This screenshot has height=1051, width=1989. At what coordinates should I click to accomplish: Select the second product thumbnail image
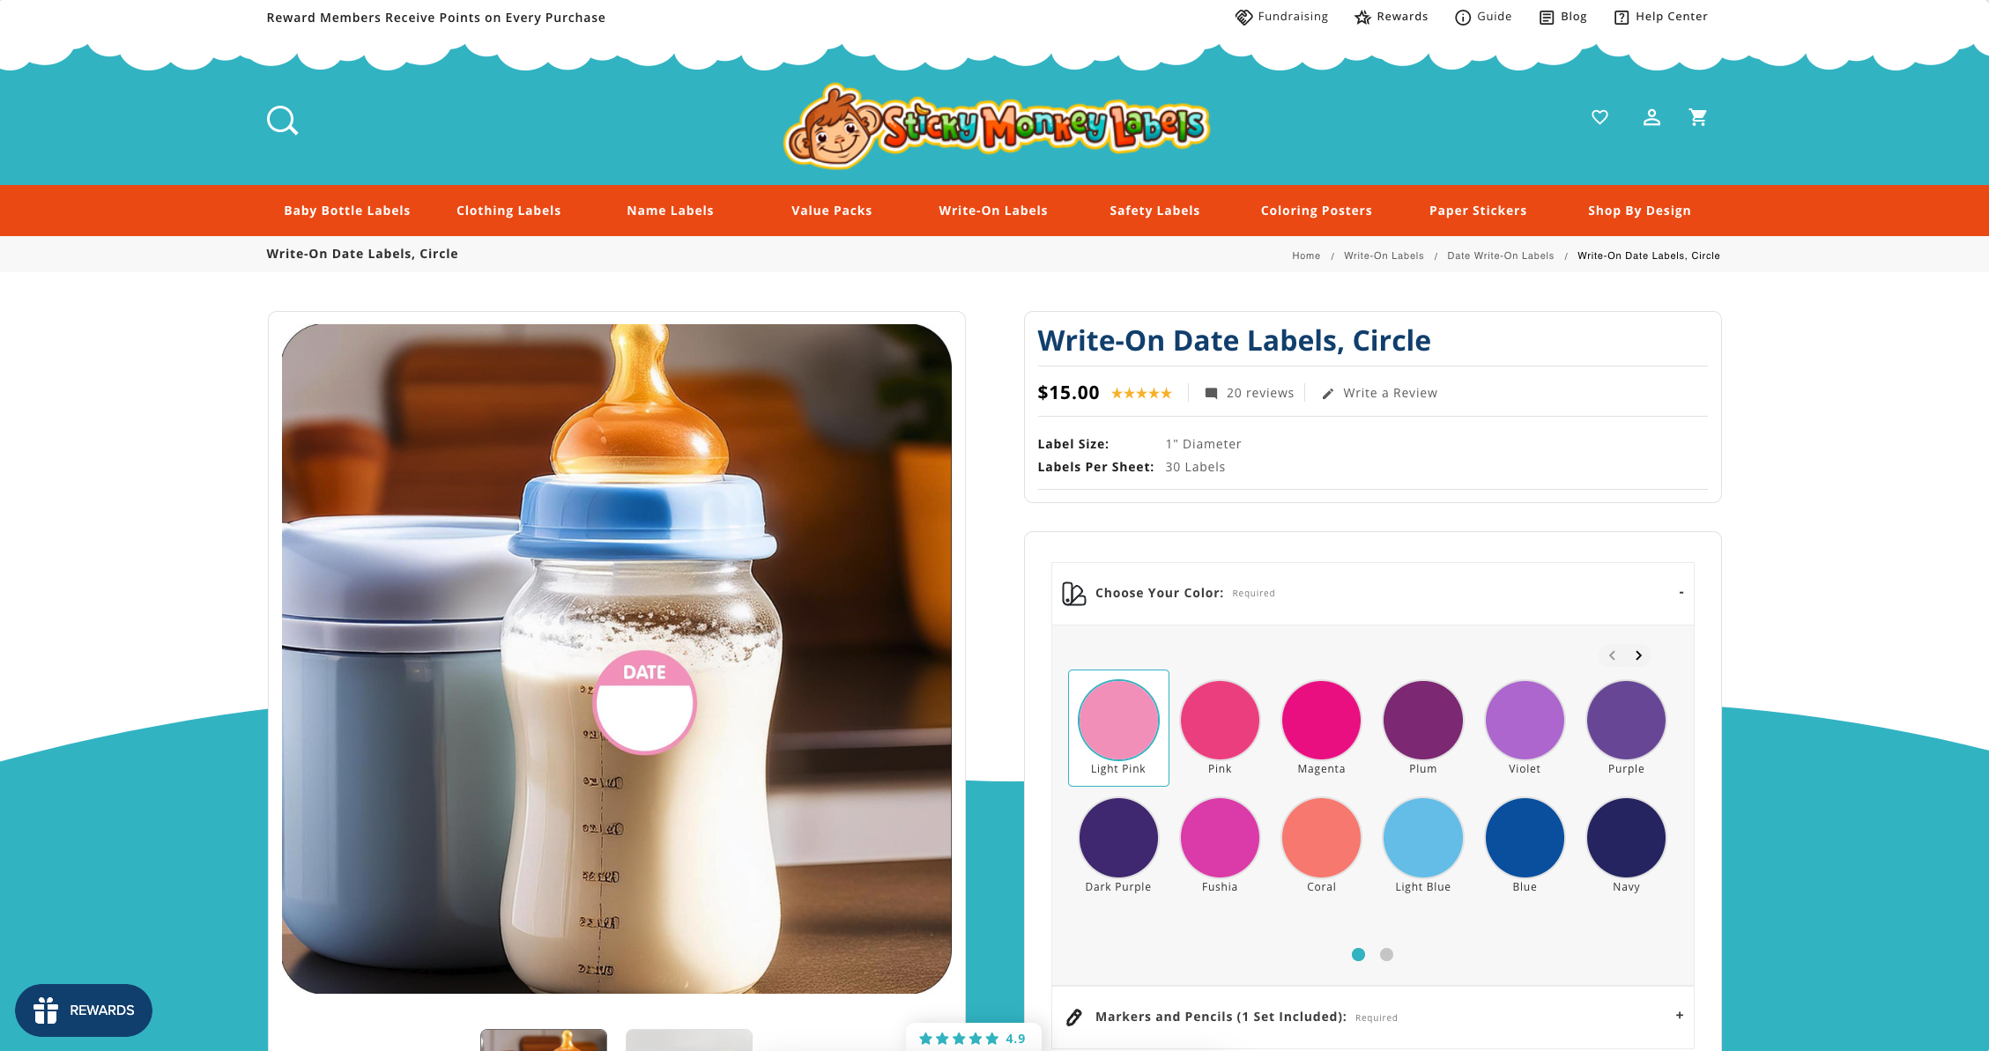pos(689,1040)
